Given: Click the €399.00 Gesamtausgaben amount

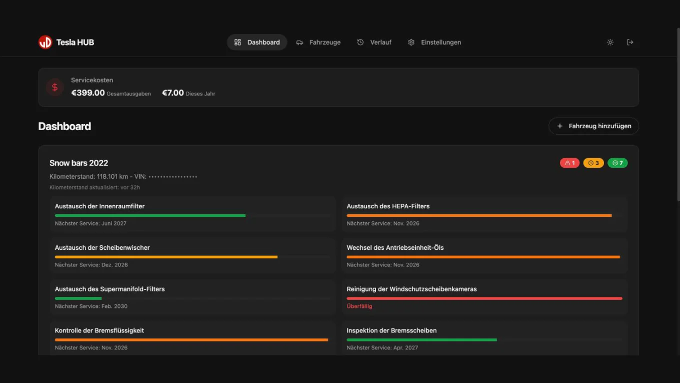Looking at the screenshot, I should click(88, 93).
